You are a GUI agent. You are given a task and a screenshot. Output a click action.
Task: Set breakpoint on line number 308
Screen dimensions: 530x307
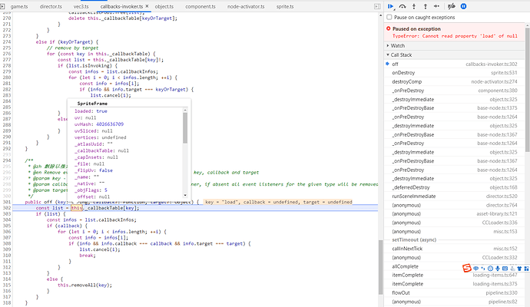click(x=6, y=243)
